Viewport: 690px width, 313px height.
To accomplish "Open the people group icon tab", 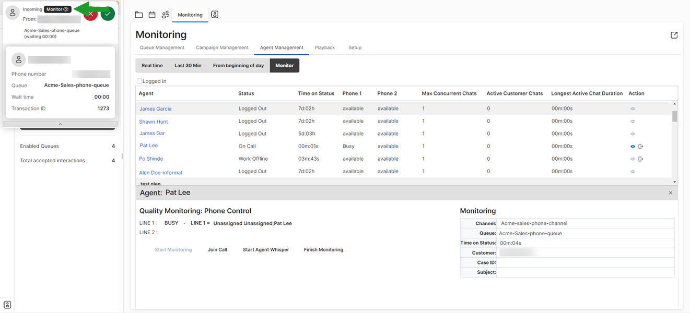I will point(166,15).
